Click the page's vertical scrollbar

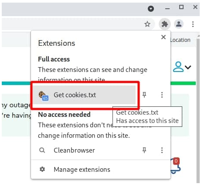(198, 109)
